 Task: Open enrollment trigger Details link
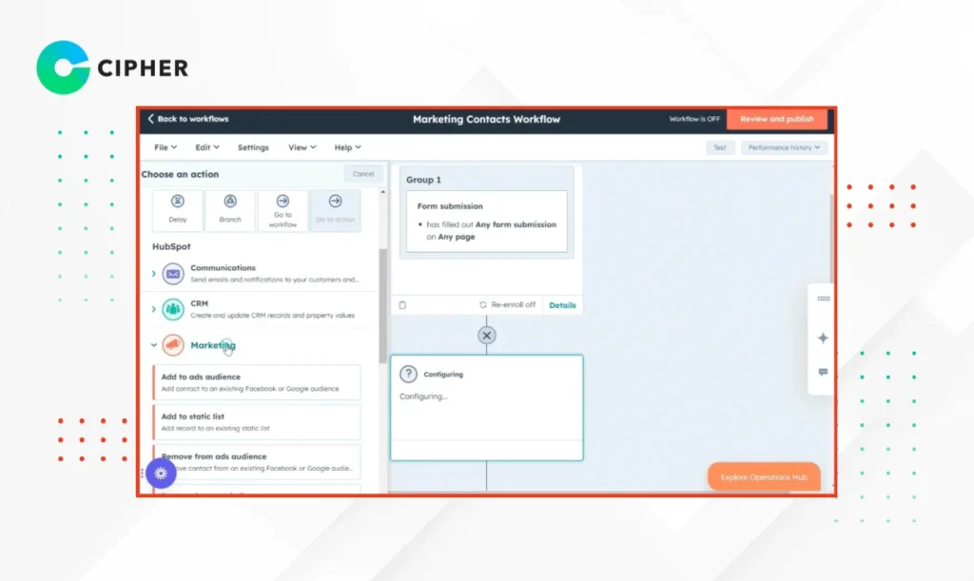(562, 305)
